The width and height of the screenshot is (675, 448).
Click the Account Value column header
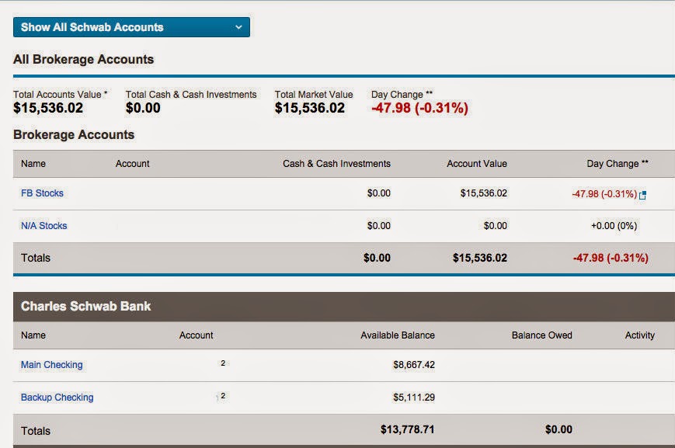[477, 164]
